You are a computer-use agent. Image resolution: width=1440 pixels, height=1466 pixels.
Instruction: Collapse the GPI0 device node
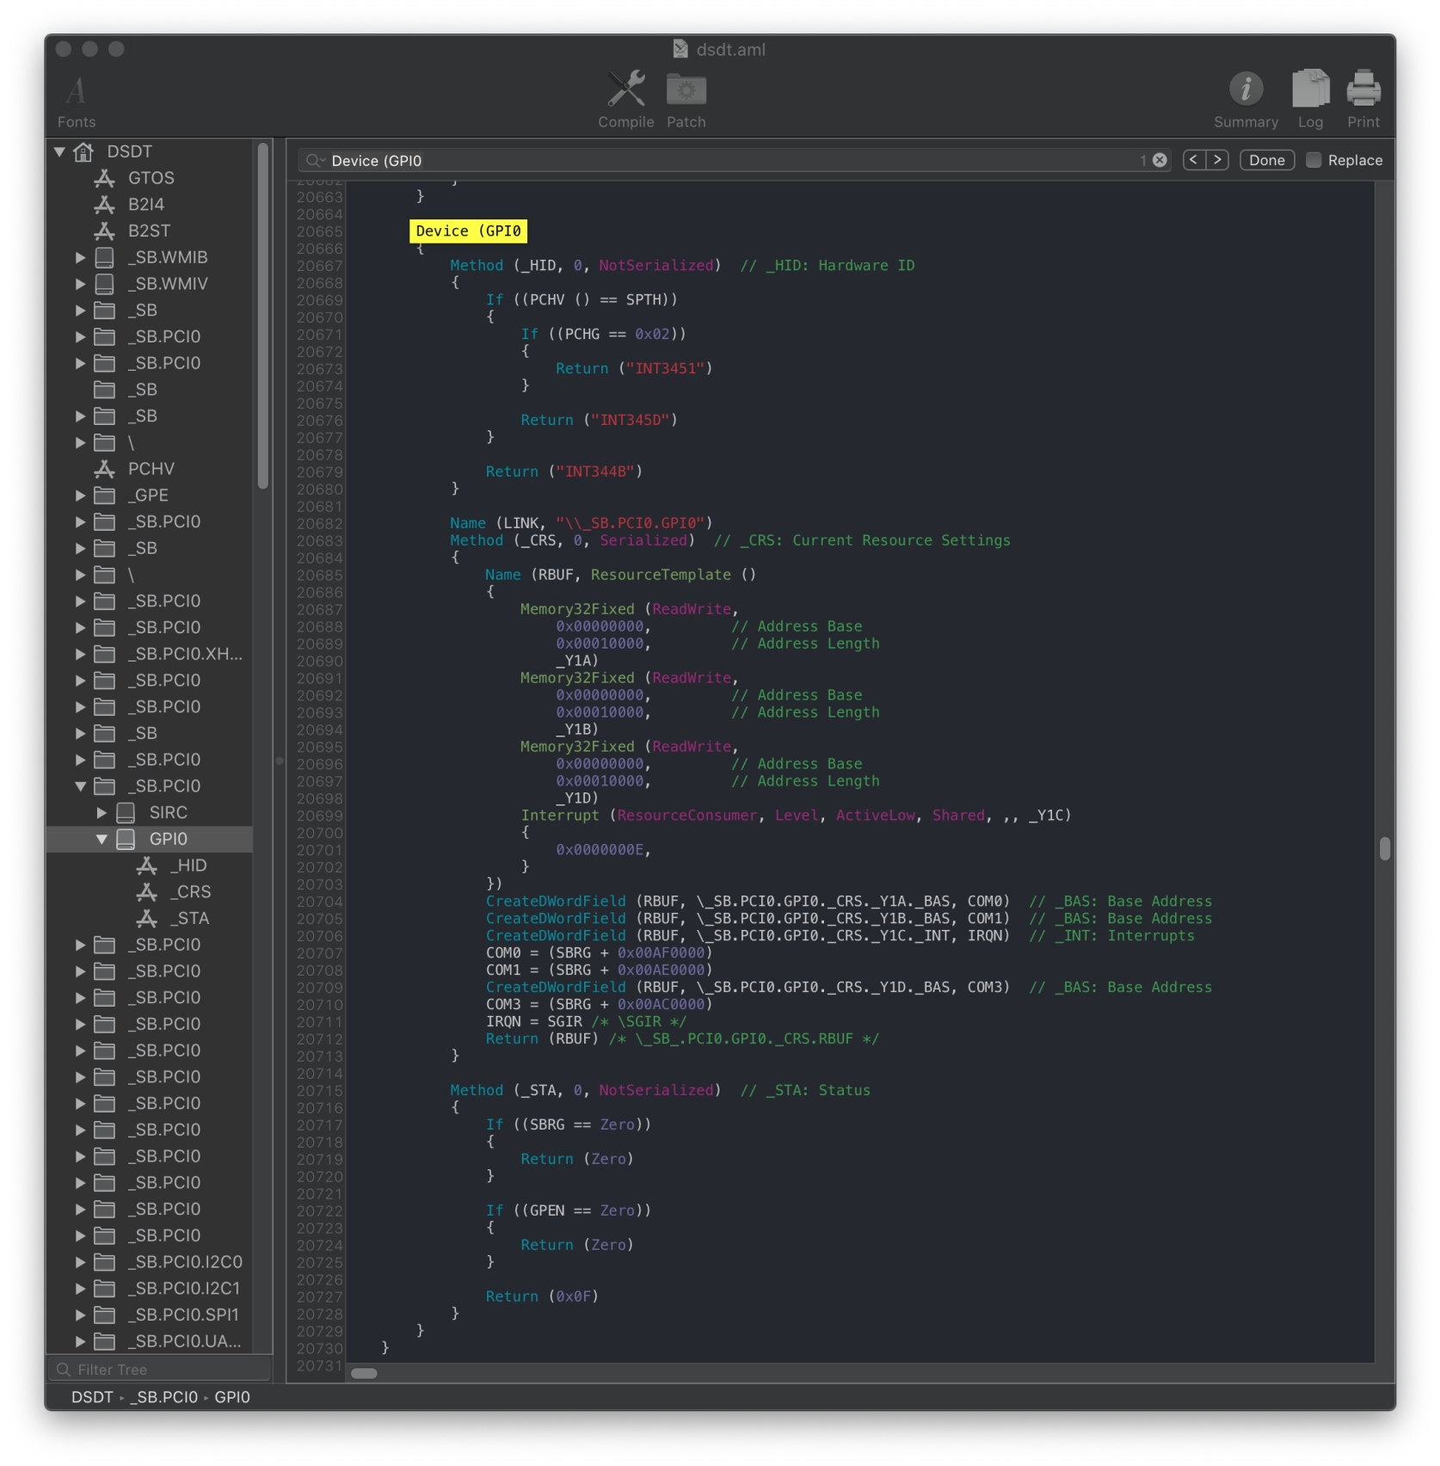102,839
